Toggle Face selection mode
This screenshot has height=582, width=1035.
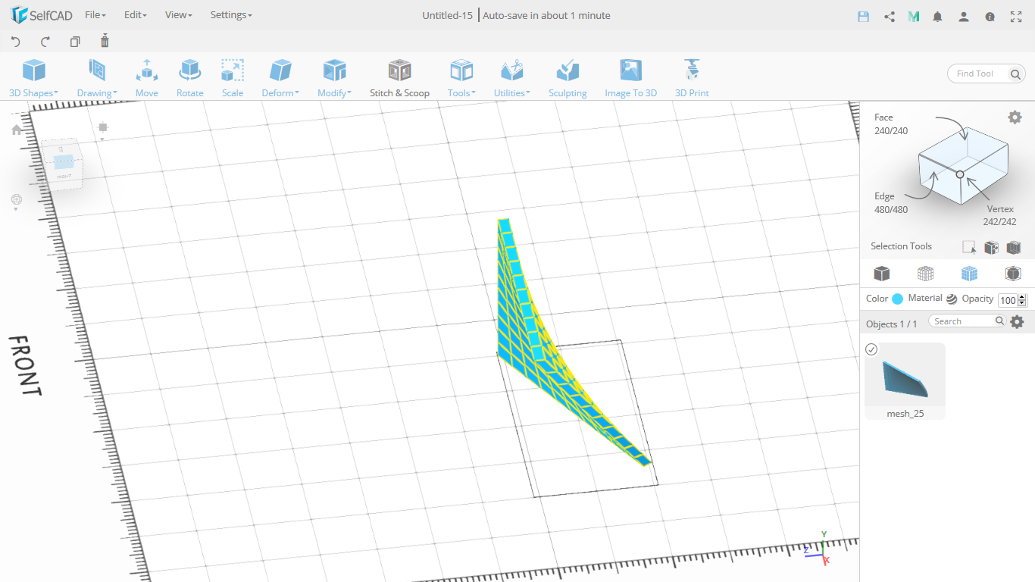(x=890, y=124)
